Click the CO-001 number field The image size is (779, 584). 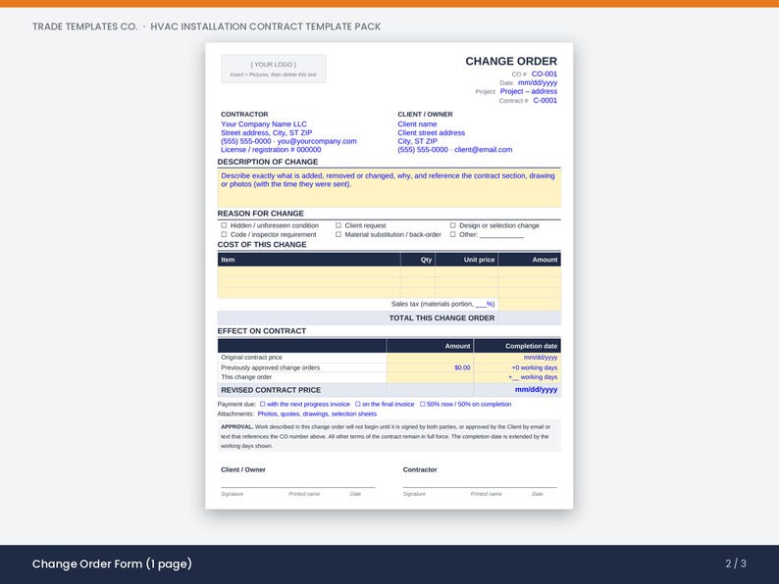(544, 73)
